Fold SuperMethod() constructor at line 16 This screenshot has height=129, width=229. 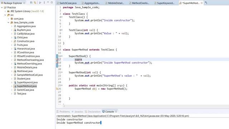[x=62, y=56]
